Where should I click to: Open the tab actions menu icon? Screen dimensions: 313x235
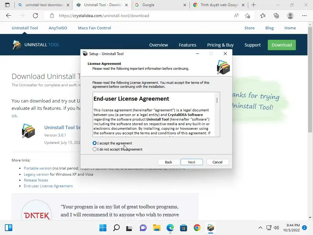click(x=7, y=5)
